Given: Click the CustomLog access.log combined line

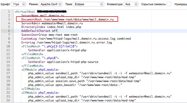Looking at the screenshot, I should pos(76,39).
